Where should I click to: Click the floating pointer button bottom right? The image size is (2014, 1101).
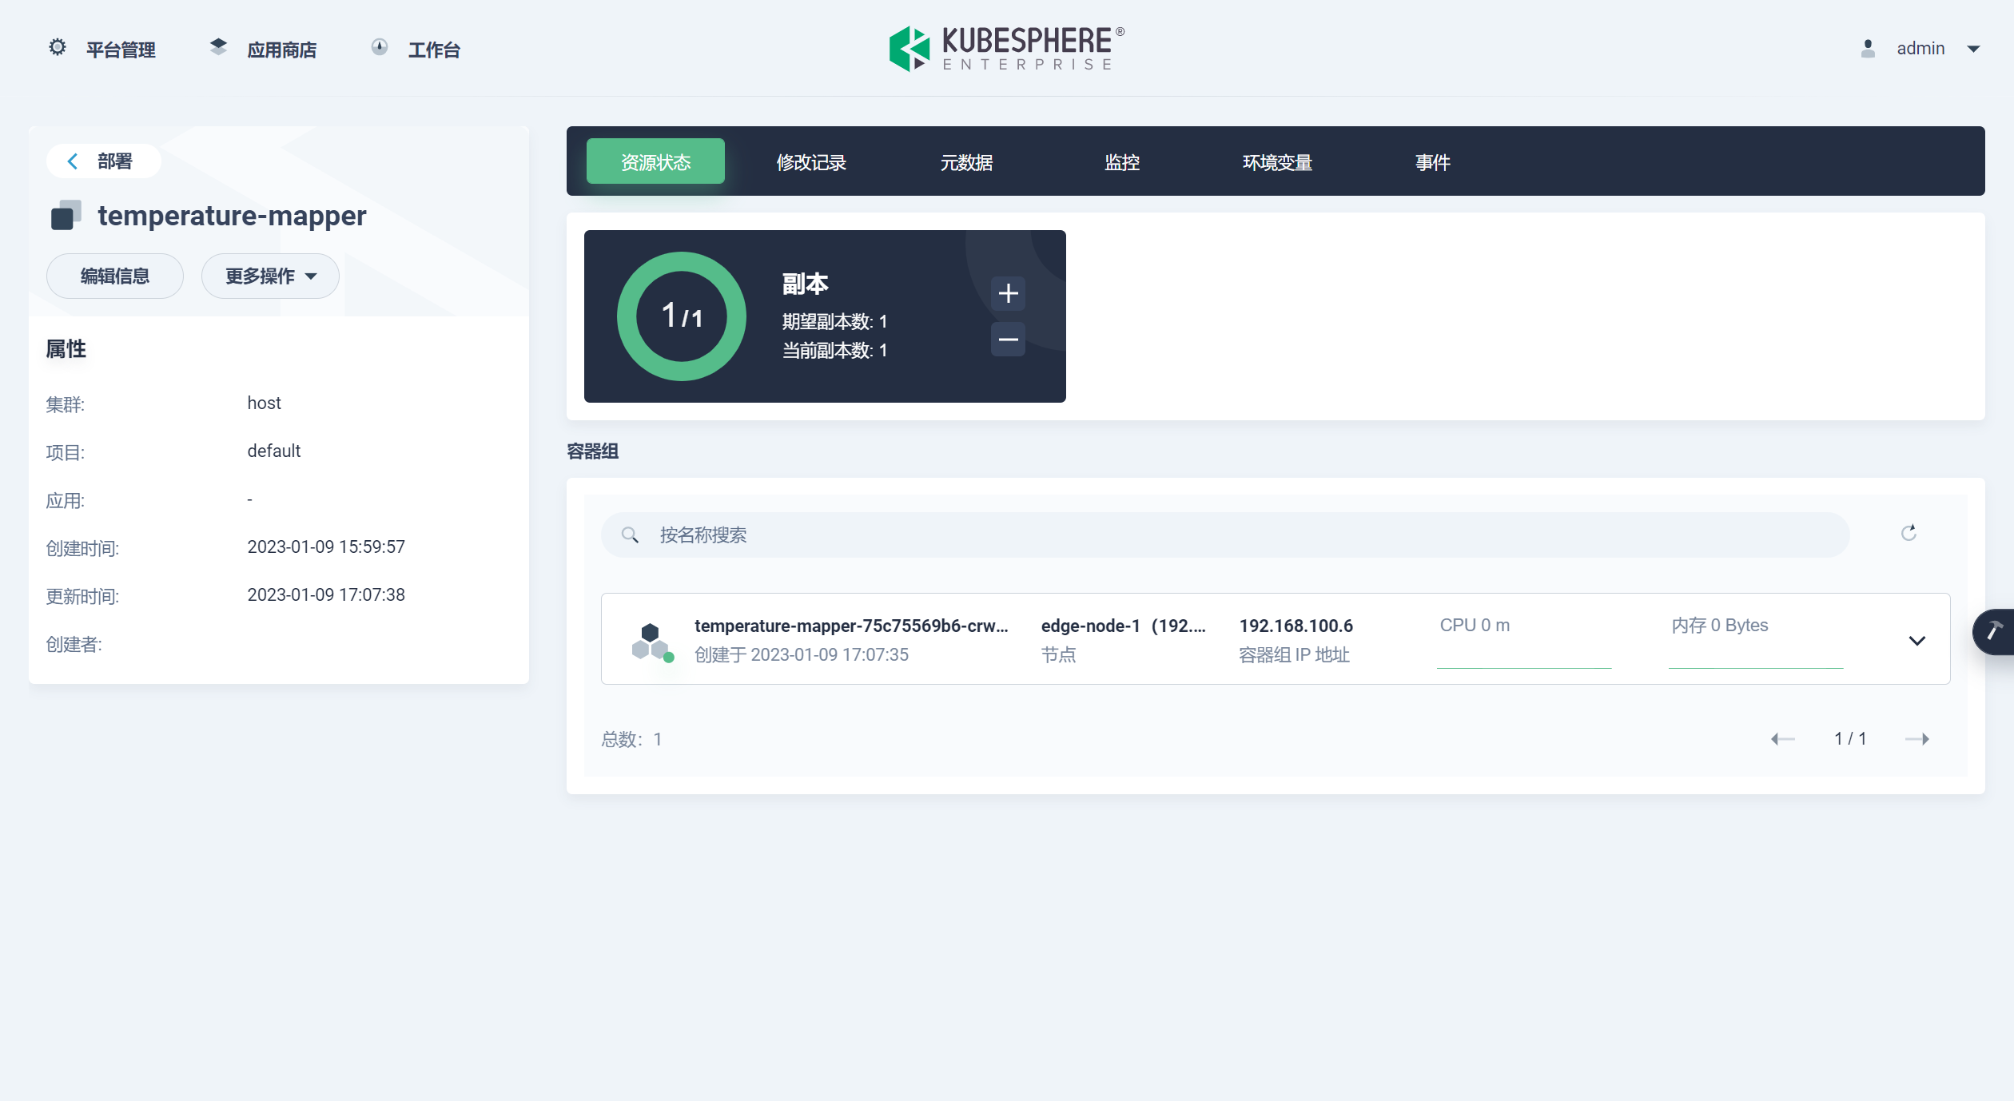[x=1996, y=632]
